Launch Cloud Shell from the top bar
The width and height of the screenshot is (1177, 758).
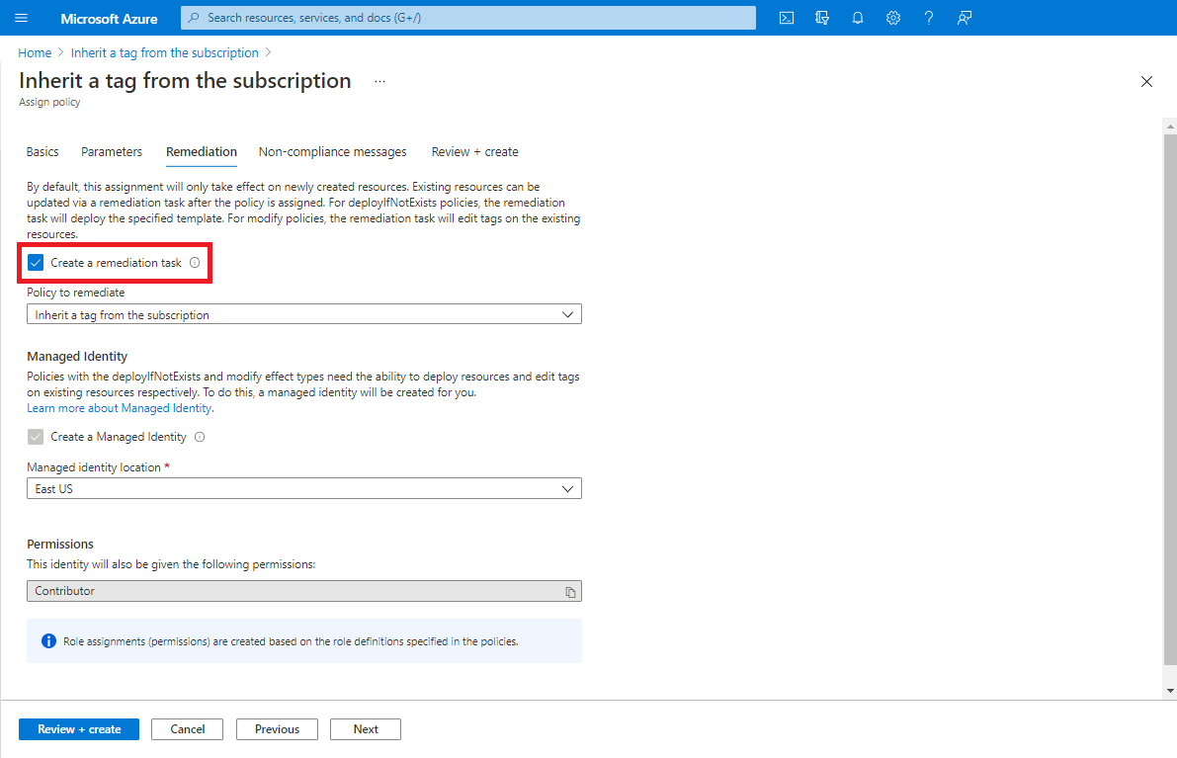point(787,18)
